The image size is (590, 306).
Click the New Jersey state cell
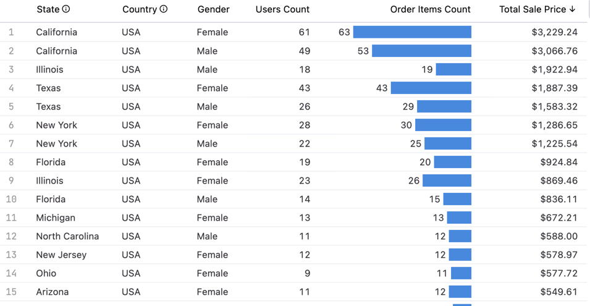[x=61, y=255]
